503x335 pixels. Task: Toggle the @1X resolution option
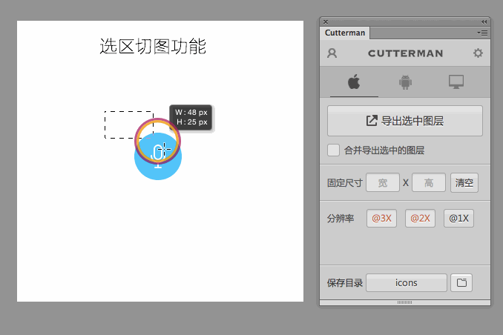458,219
